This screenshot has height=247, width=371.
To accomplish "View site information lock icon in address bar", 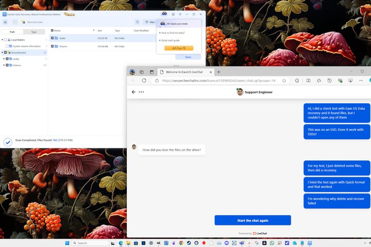I will (x=157, y=80).
